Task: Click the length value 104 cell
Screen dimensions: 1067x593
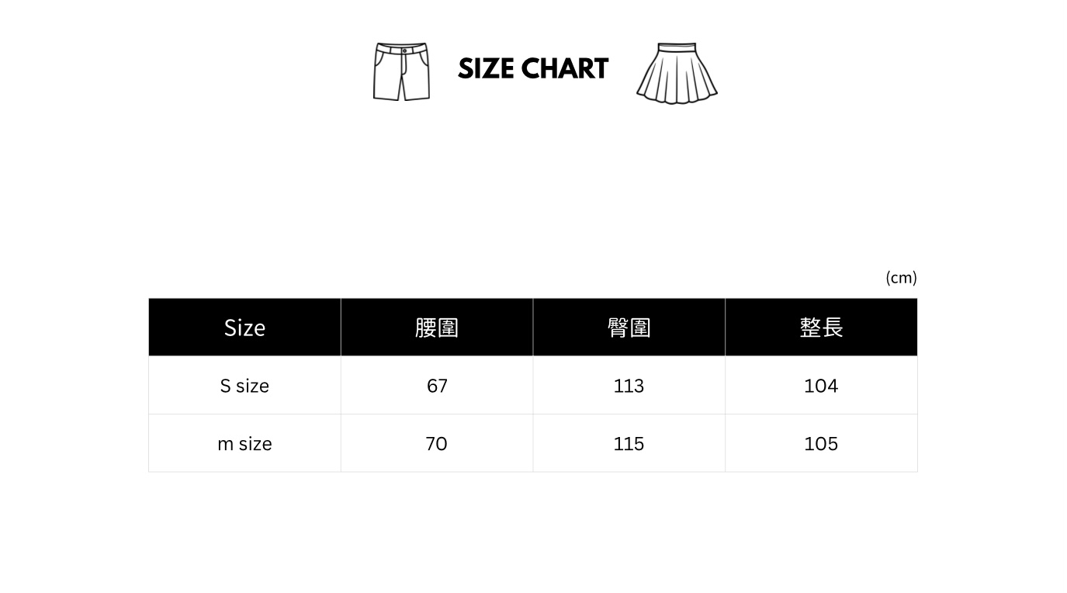Action: pos(821,386)
